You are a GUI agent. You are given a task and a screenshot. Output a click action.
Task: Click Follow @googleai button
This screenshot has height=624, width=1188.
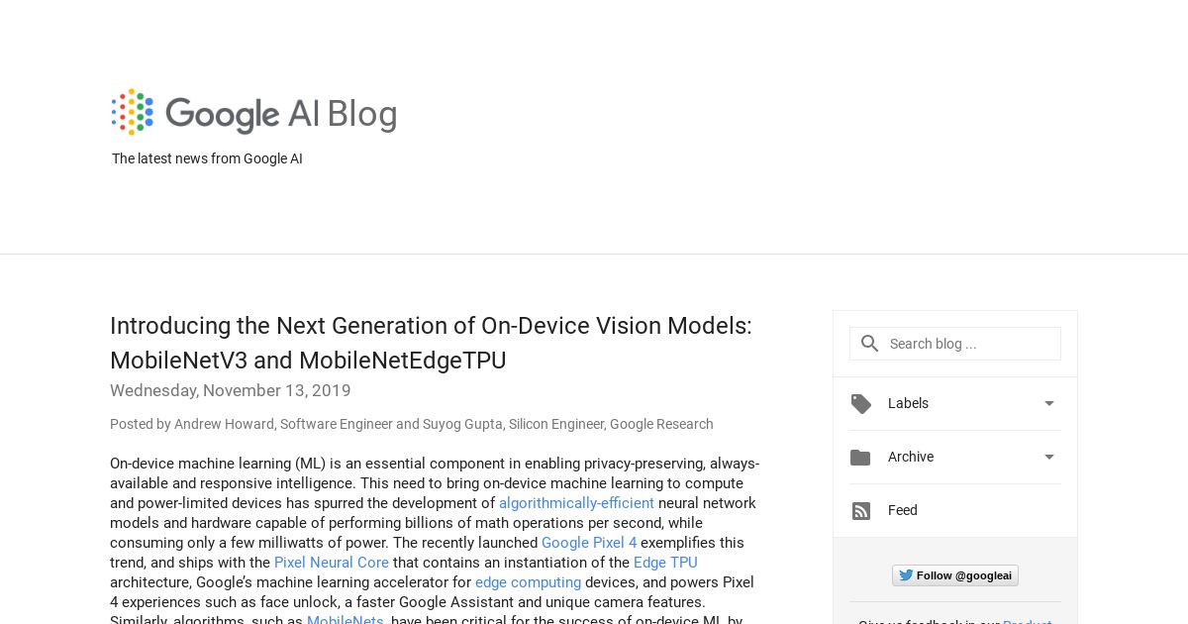955,575
